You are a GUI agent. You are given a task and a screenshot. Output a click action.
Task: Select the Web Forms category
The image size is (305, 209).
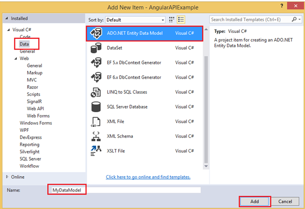pos(38,116)
